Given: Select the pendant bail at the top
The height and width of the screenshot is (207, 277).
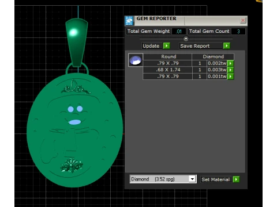Looking at the screenshot, I should pyautogui.click(x=77, y=43).
